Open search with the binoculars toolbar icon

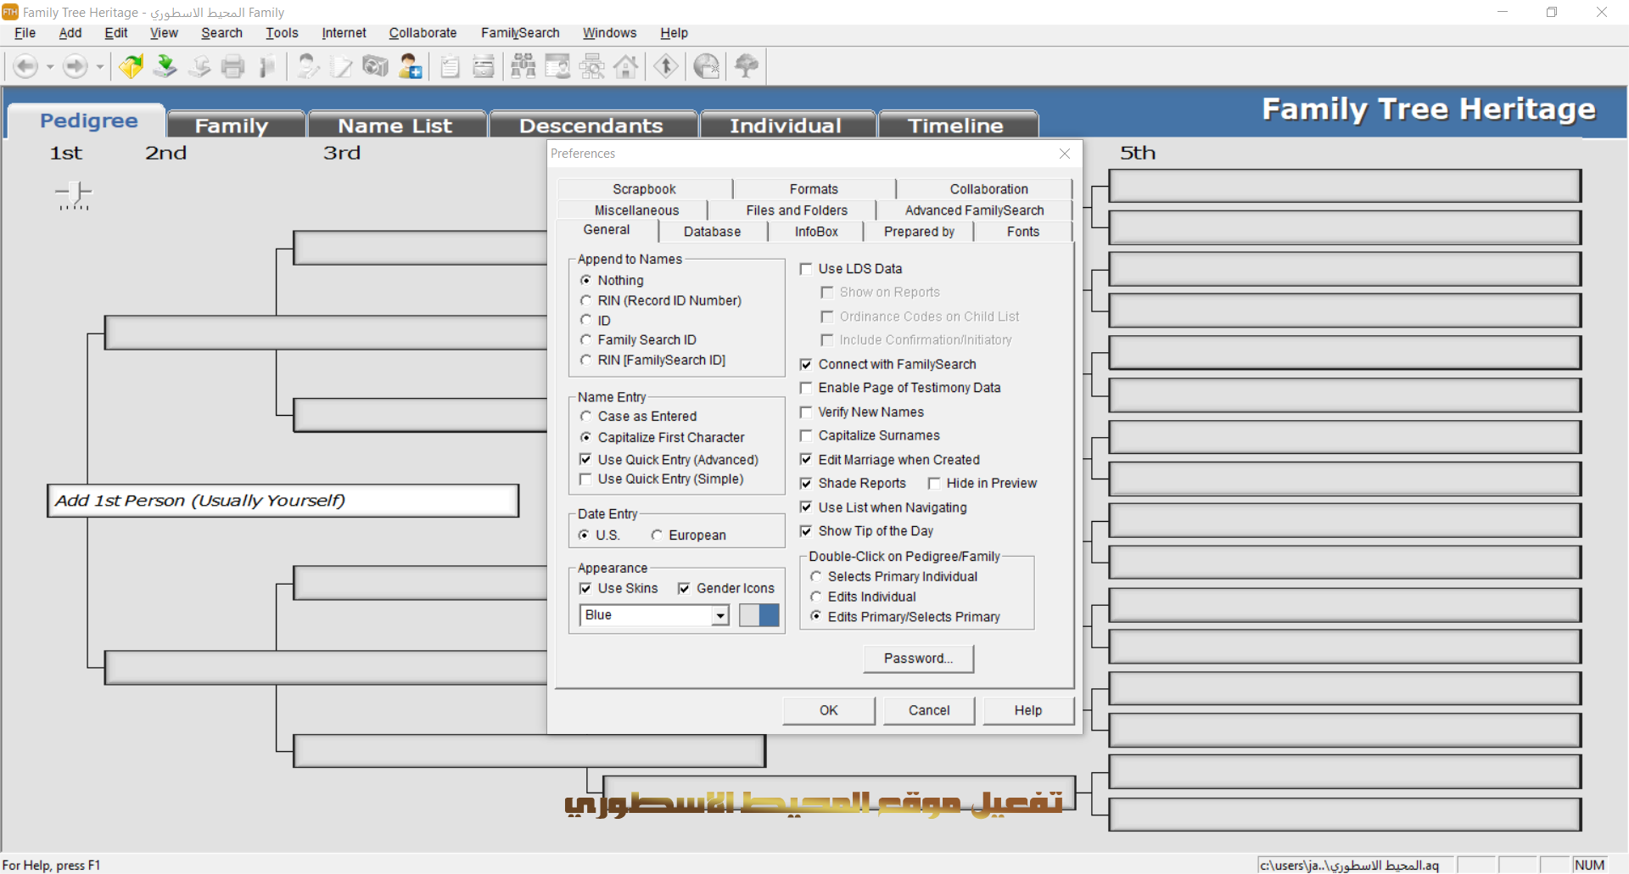tap(523, 65)
